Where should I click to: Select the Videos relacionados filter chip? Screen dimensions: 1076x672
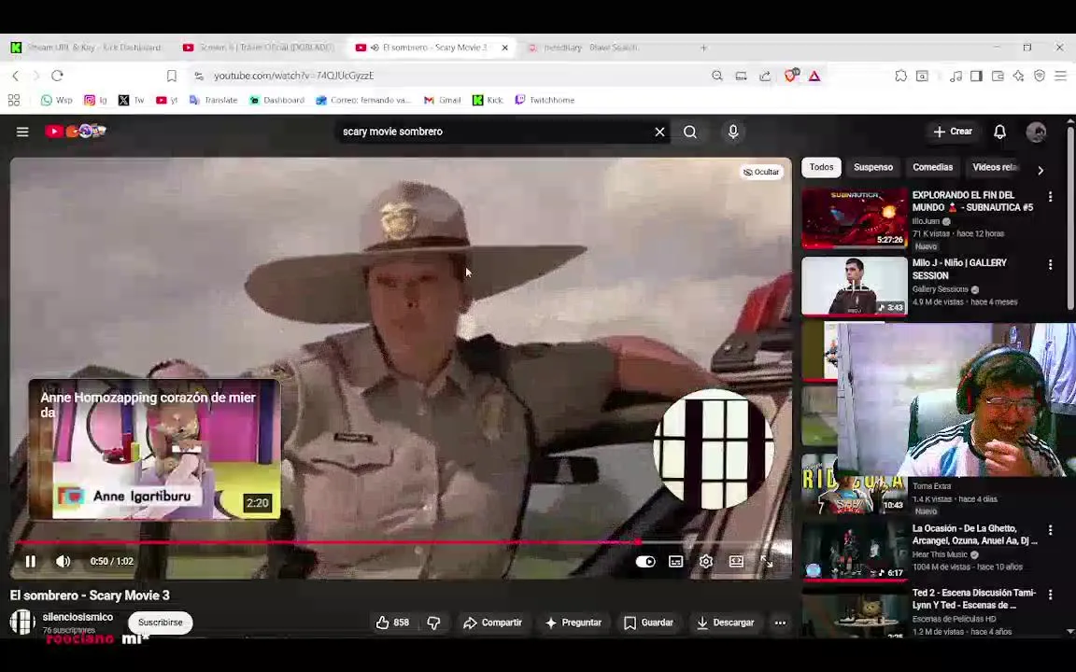pyautogui.click(x=996, y=167)
